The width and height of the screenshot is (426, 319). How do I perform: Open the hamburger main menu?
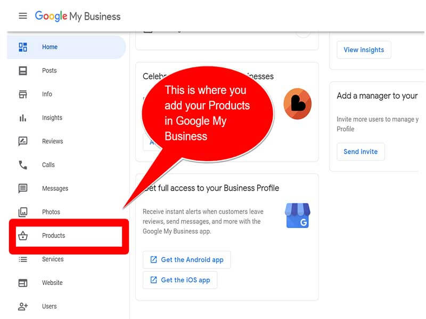click(23, 16)
